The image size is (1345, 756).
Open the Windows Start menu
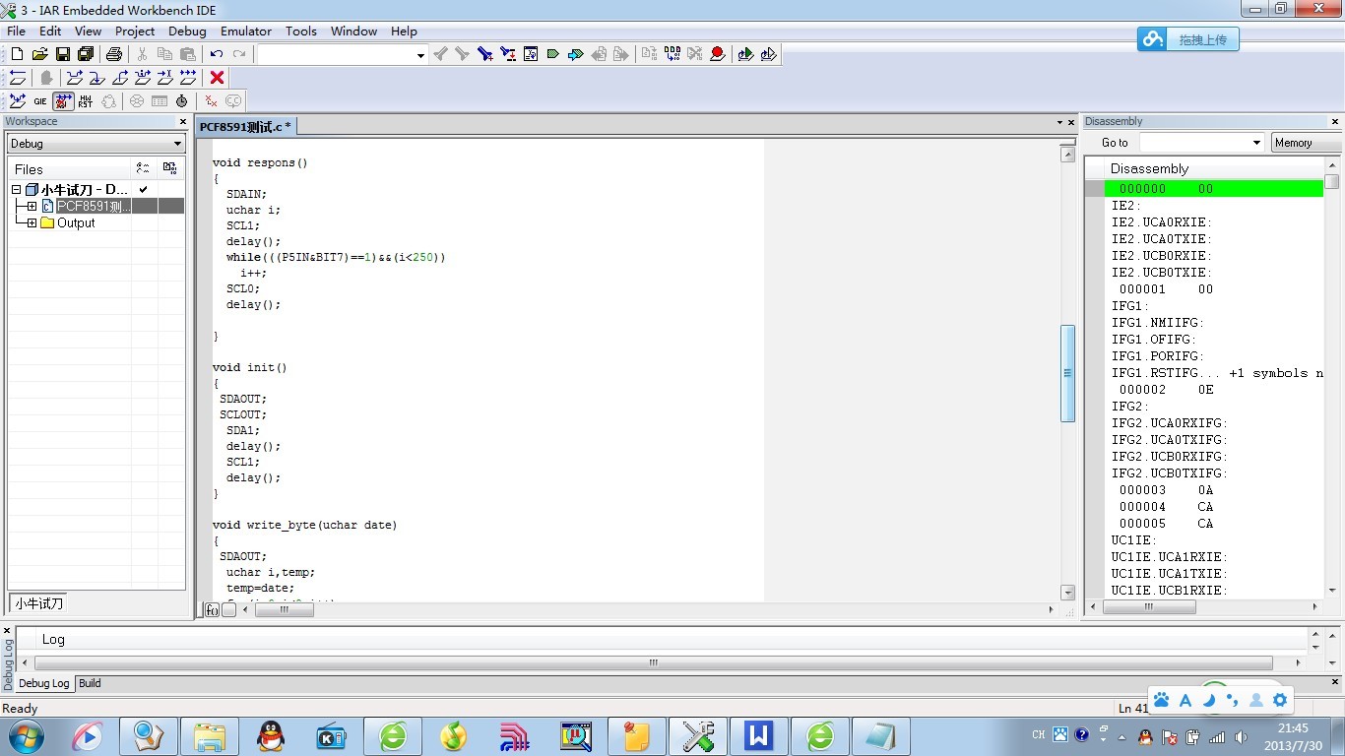pos(26,735)
